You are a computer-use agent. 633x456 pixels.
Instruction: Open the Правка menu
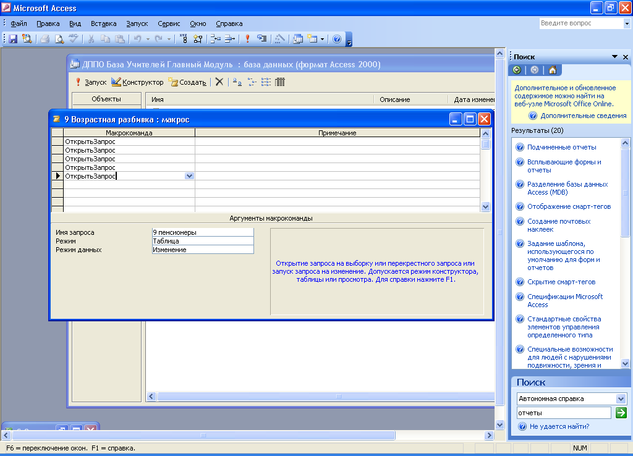[48, 24]
